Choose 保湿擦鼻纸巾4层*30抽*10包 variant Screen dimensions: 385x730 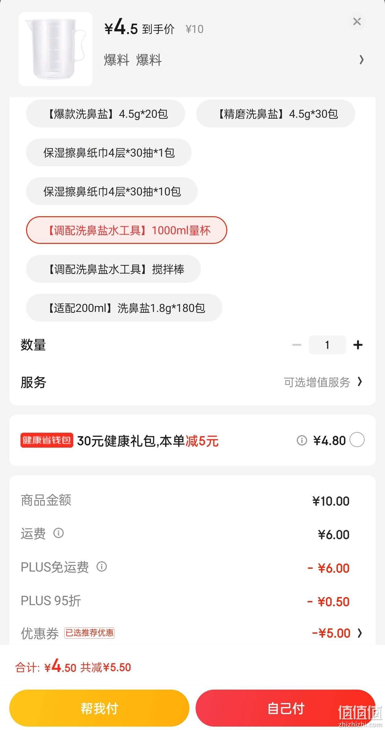tap(112, 191)
